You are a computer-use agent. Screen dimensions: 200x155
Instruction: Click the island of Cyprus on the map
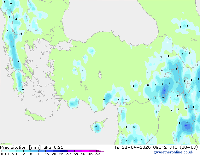pyautogui.click(x=98, y=126)
